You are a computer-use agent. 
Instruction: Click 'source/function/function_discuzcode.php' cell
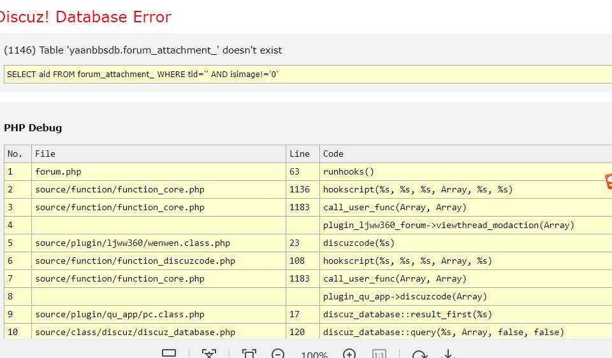[x=159, y=261]
